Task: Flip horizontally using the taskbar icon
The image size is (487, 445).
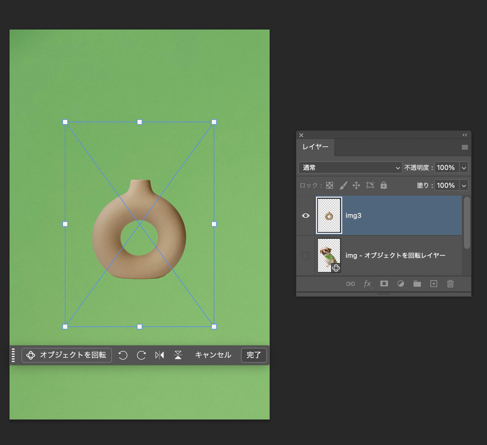Action: click(160, 355)
